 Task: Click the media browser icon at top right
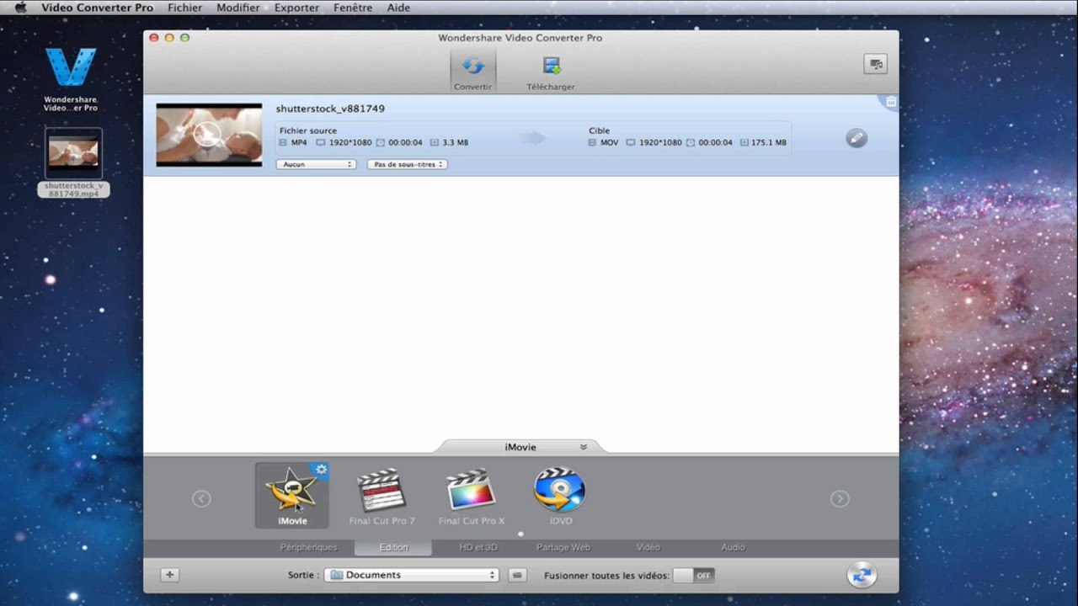click(875, 64)
